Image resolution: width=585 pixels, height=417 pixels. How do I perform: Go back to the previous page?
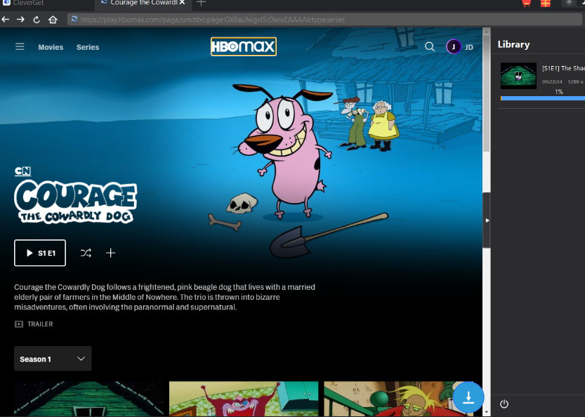pyautogui.click(x=5, y=20)
